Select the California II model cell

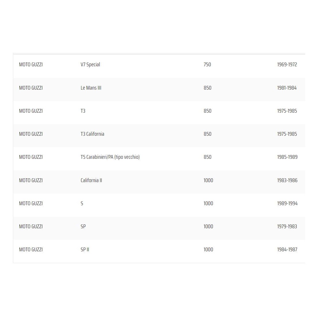[x=91, y=180]
